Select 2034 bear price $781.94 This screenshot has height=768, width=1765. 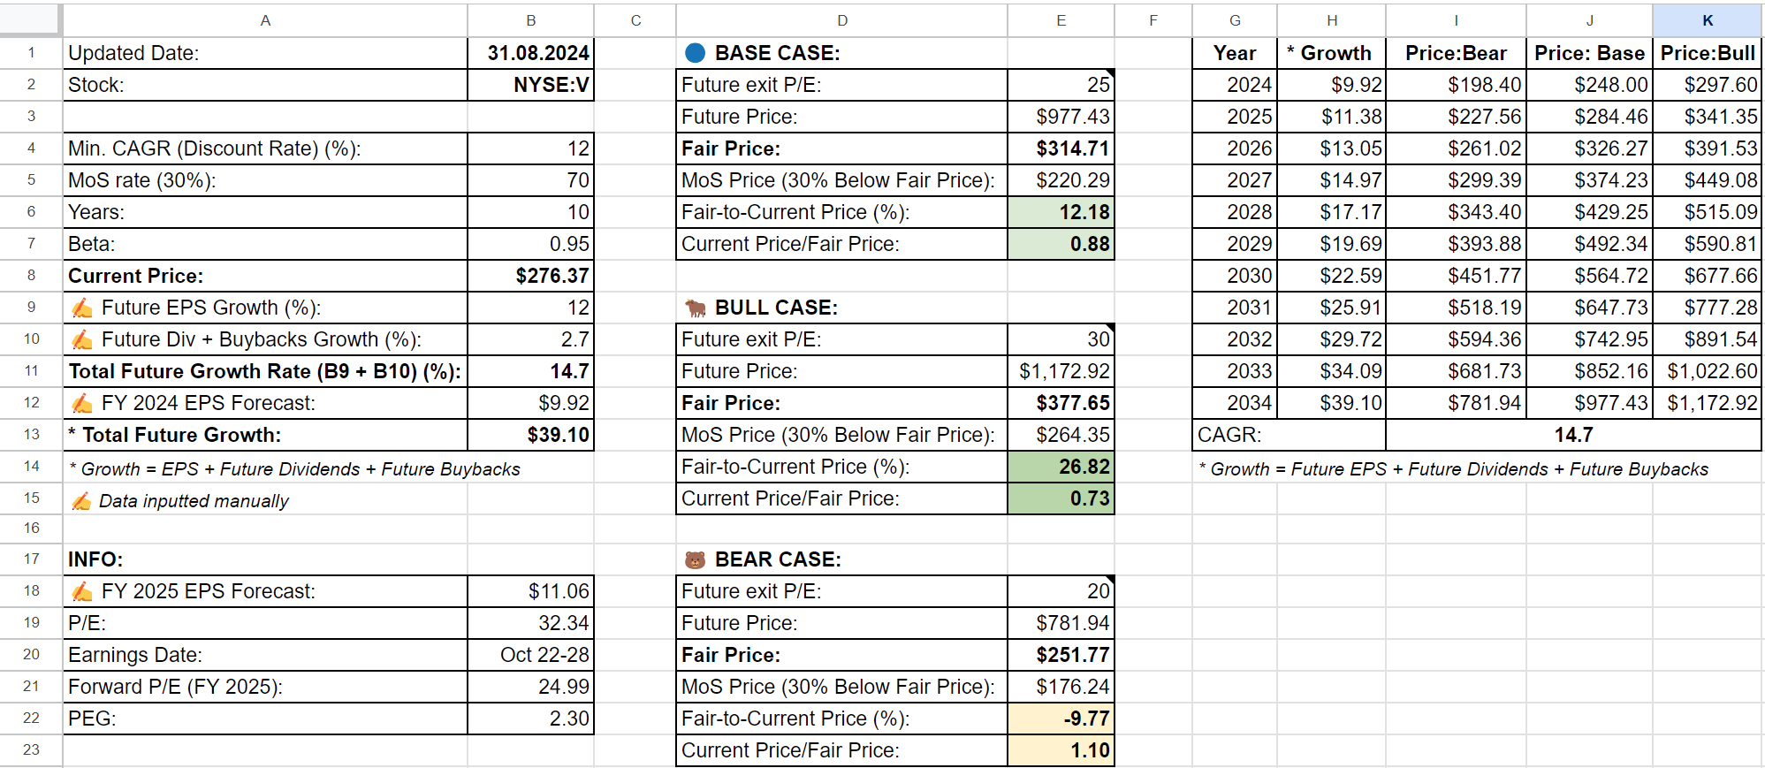pos(1456,403)
